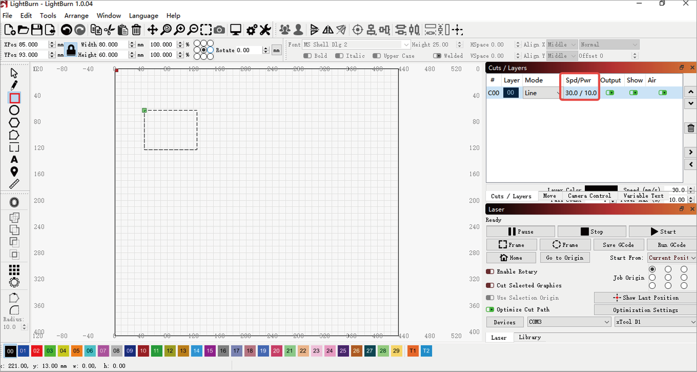Image resolution: width=697 pixels, height=372 pixels.
Task: Switch to the Move tab
Action: coord(550,196)
